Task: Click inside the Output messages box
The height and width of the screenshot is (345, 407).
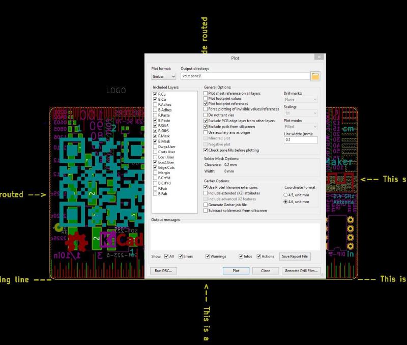Action: click(235, 237)
